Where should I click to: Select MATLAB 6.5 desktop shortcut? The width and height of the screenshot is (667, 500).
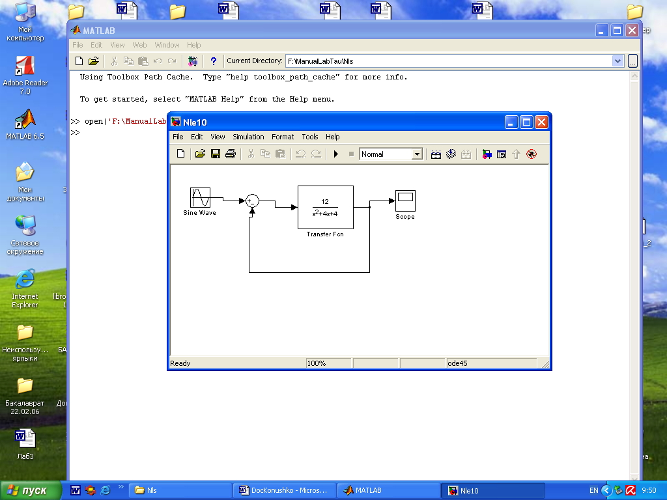[x=25, y=124]
